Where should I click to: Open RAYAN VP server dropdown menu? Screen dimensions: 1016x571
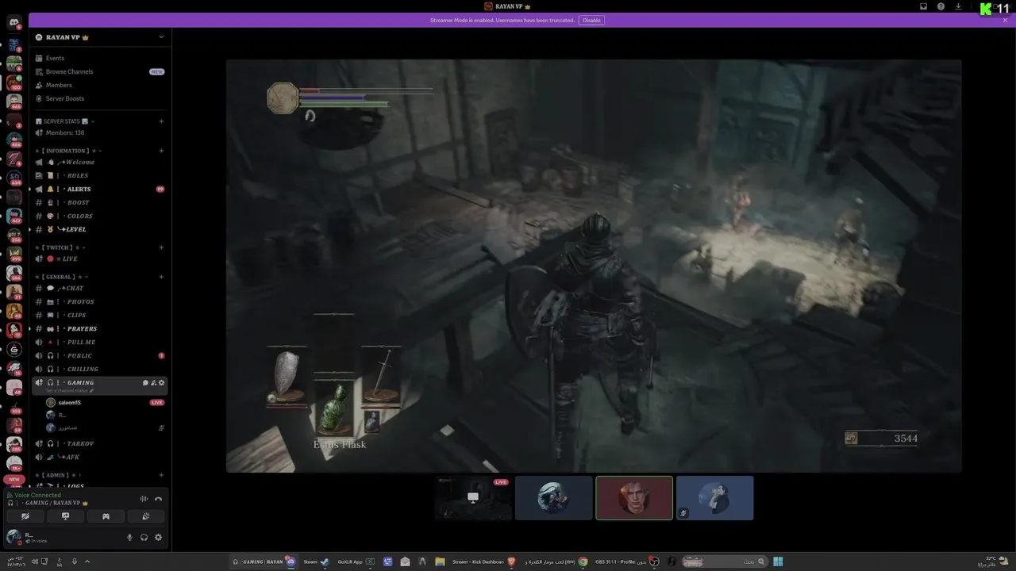point(100,37)
